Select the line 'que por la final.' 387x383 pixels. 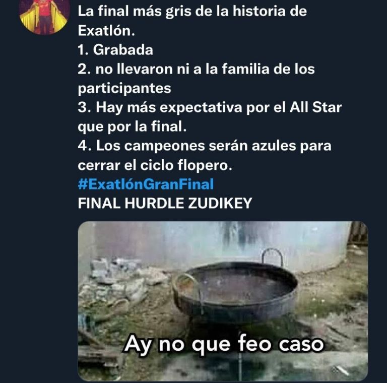[132, 127]
